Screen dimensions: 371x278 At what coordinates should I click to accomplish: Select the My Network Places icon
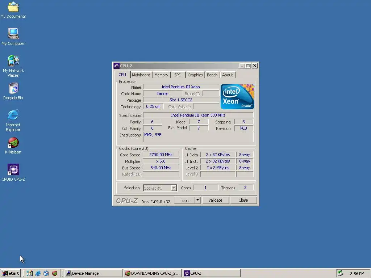point(13,66)
